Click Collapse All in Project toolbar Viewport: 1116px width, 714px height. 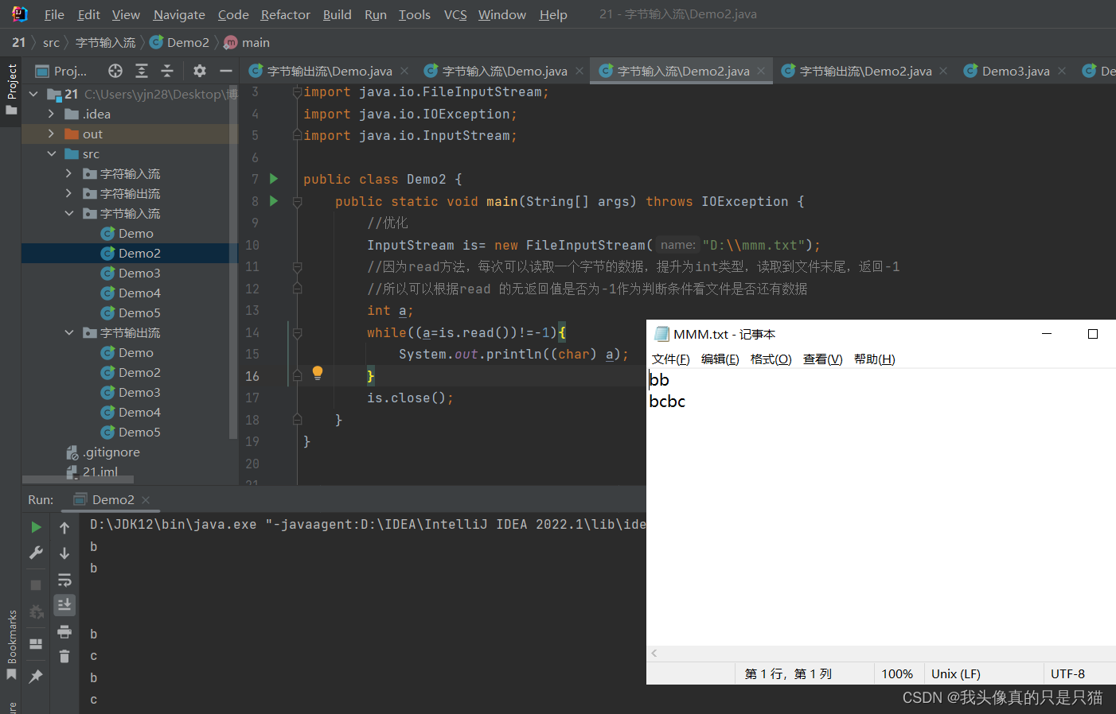coord(167,71)
